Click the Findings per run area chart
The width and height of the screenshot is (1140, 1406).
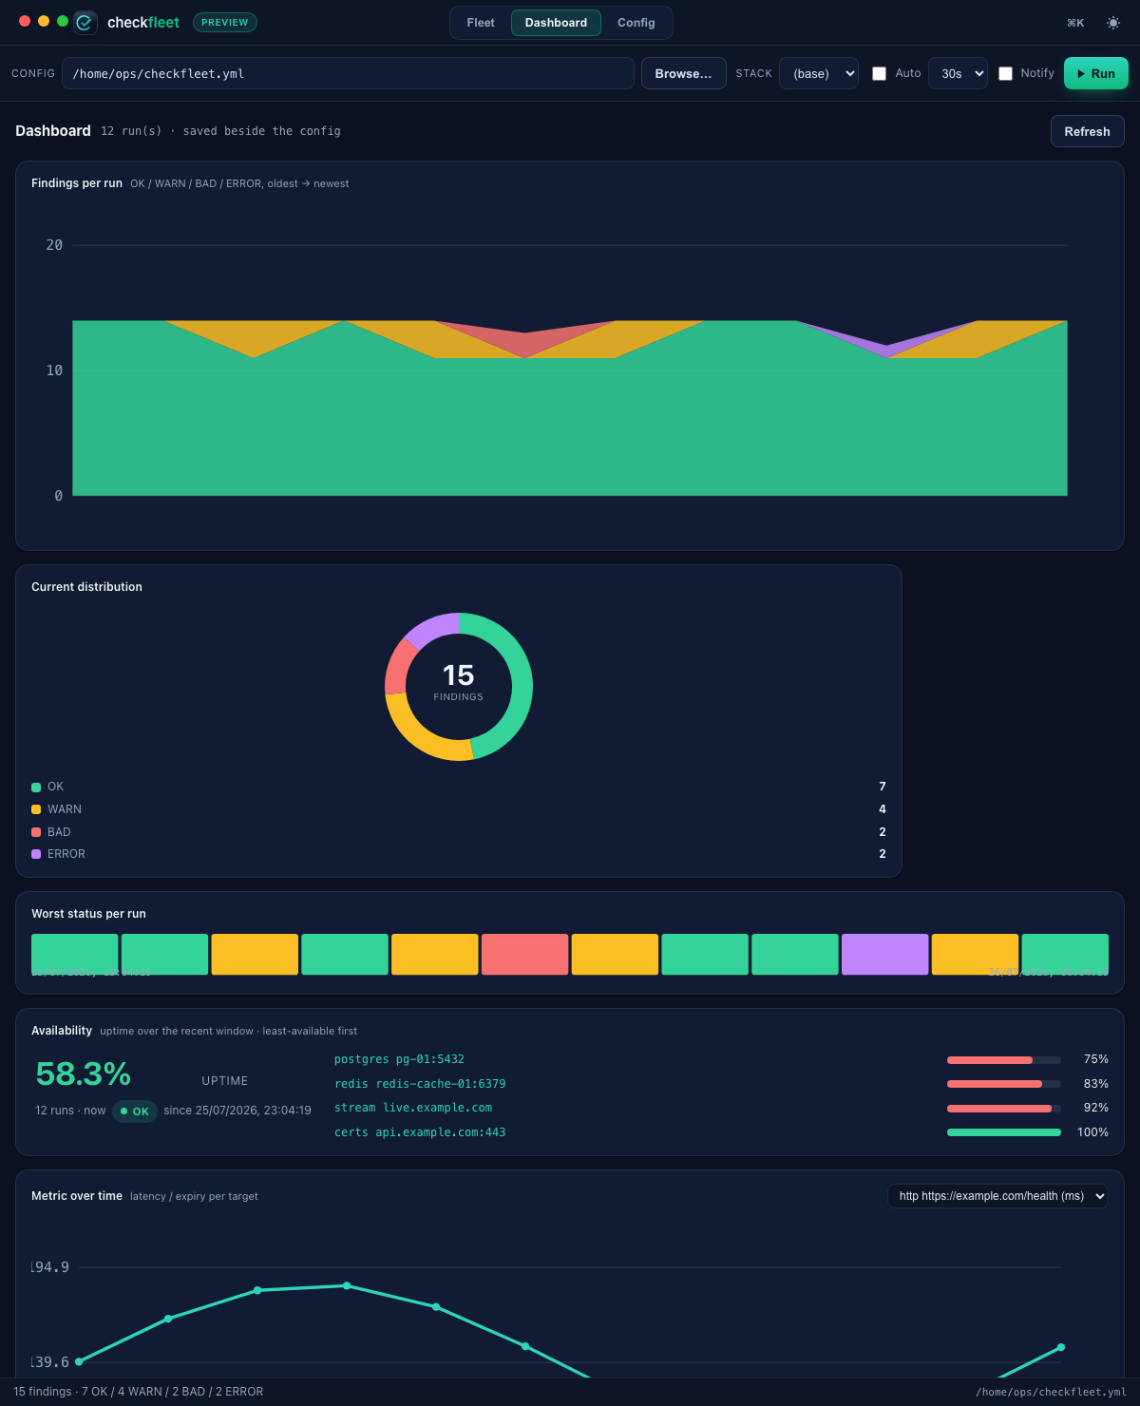pyautogui.click(x=570, y=370)
